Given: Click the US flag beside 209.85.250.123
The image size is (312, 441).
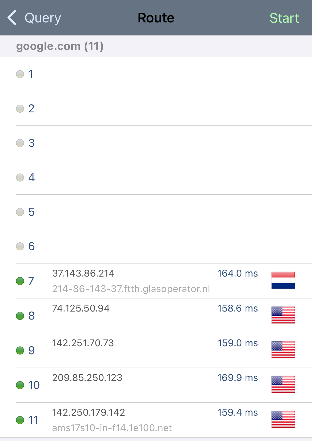Looking at the screenshot, I should (x=283, y=384).
